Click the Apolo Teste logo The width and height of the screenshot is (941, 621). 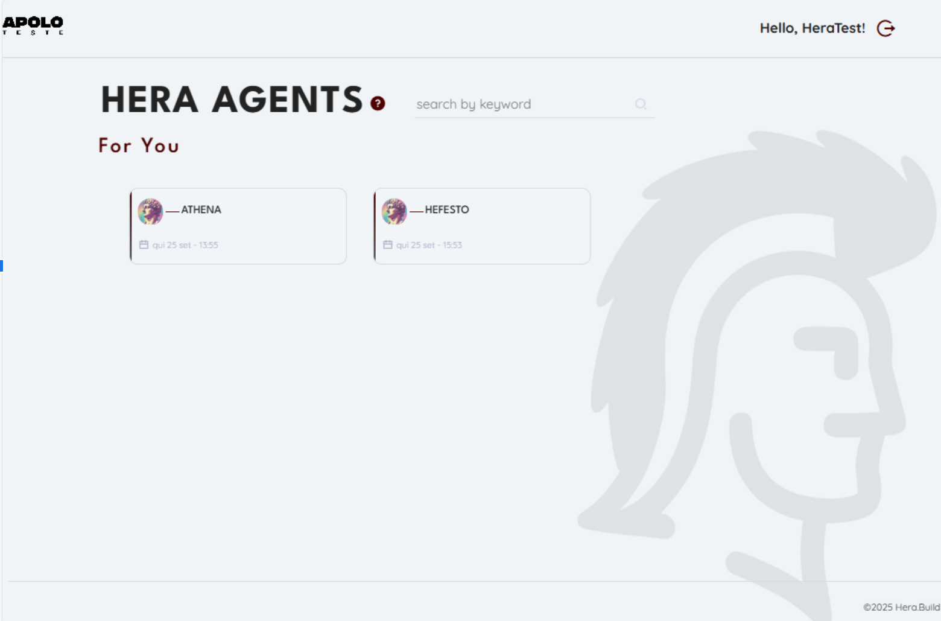tap(33, 25)
